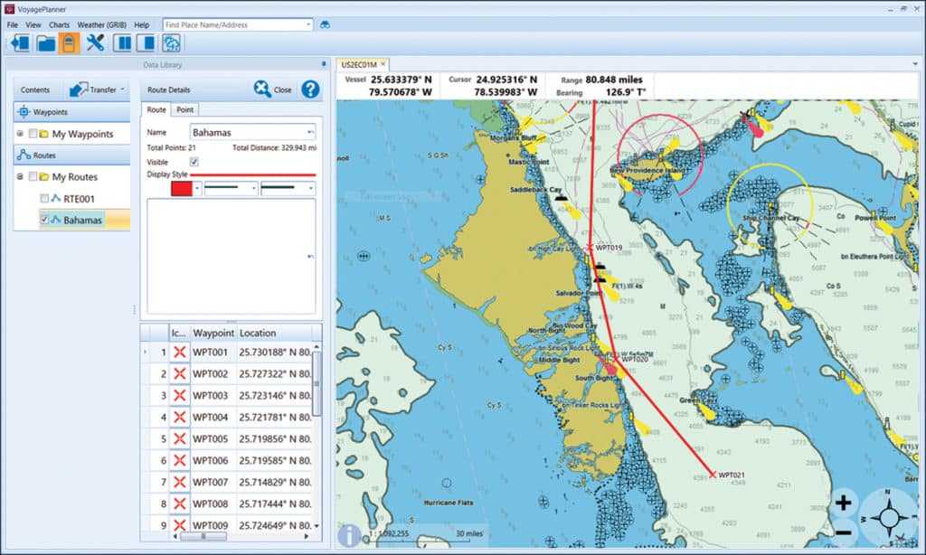Click the route Name field showing Bahamas
Screen dimensions: 926x555
253,132
